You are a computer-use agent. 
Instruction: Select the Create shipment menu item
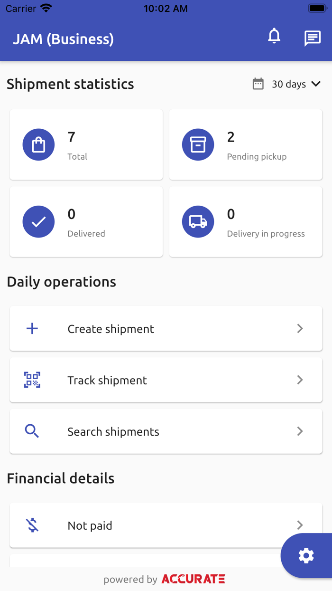tap(111, 329)
